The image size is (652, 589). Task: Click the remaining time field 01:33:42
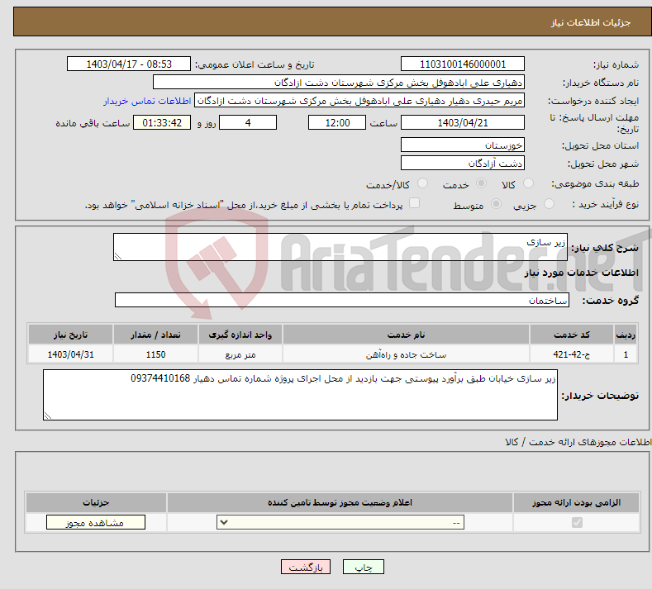click(x=162, y=122)
